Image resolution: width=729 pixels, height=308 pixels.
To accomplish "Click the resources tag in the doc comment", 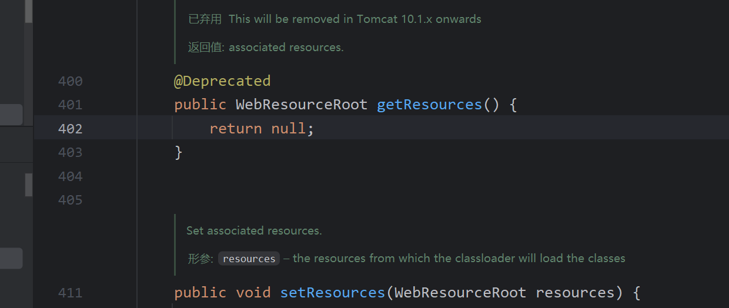I will coord(249,259).
